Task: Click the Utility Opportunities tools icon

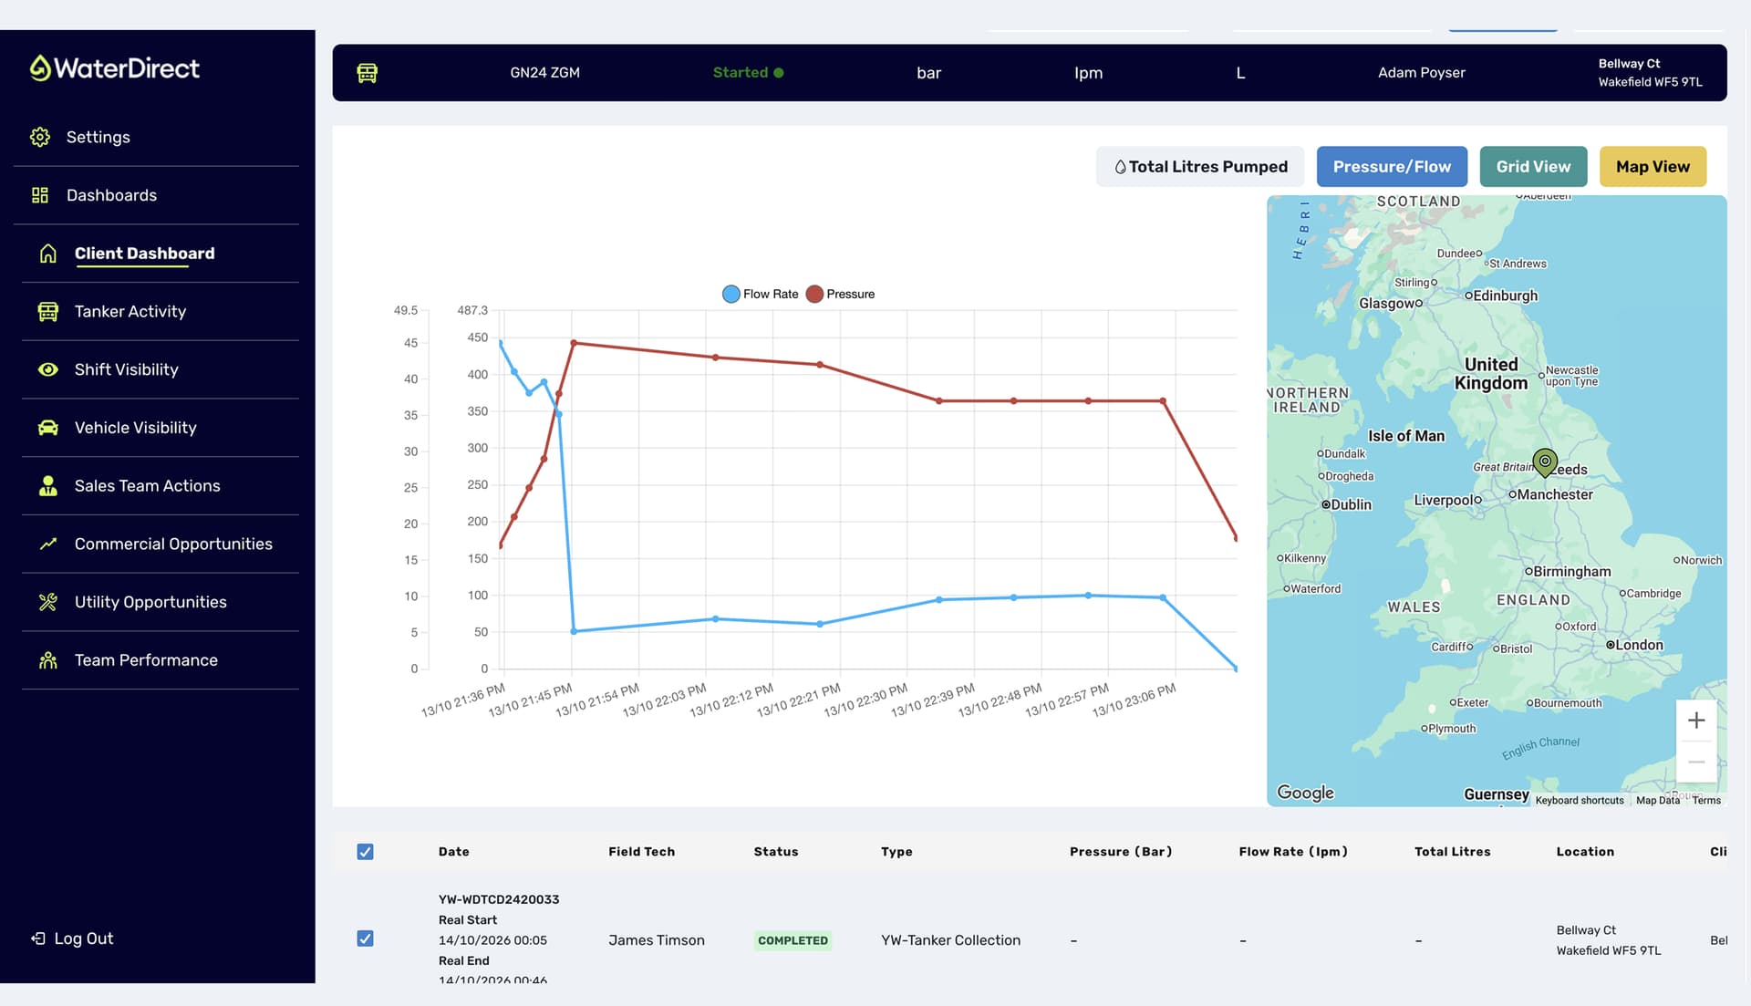Action: [48, 602]
